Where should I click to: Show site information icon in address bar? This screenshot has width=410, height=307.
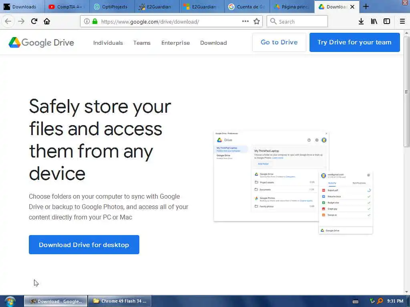click(x=86, y=22)
